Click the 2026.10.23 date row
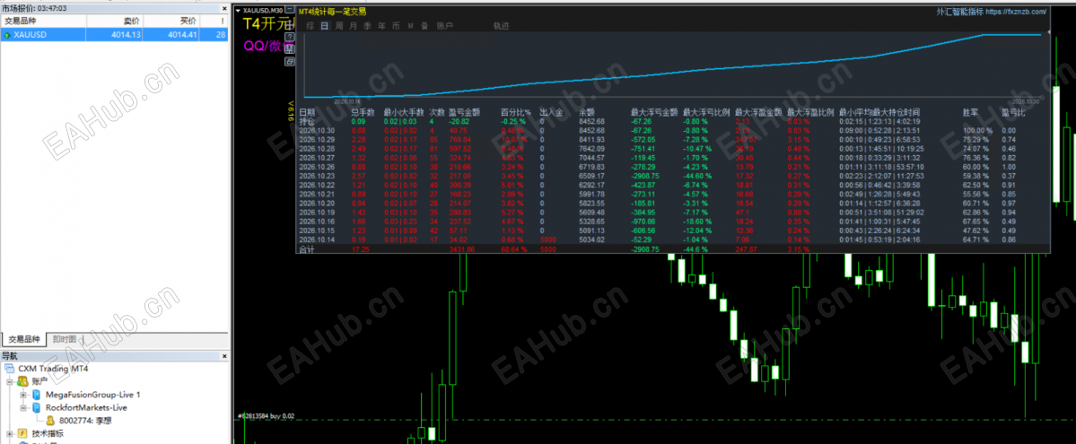The image size is (1076, 444). (x=317, y=176)
